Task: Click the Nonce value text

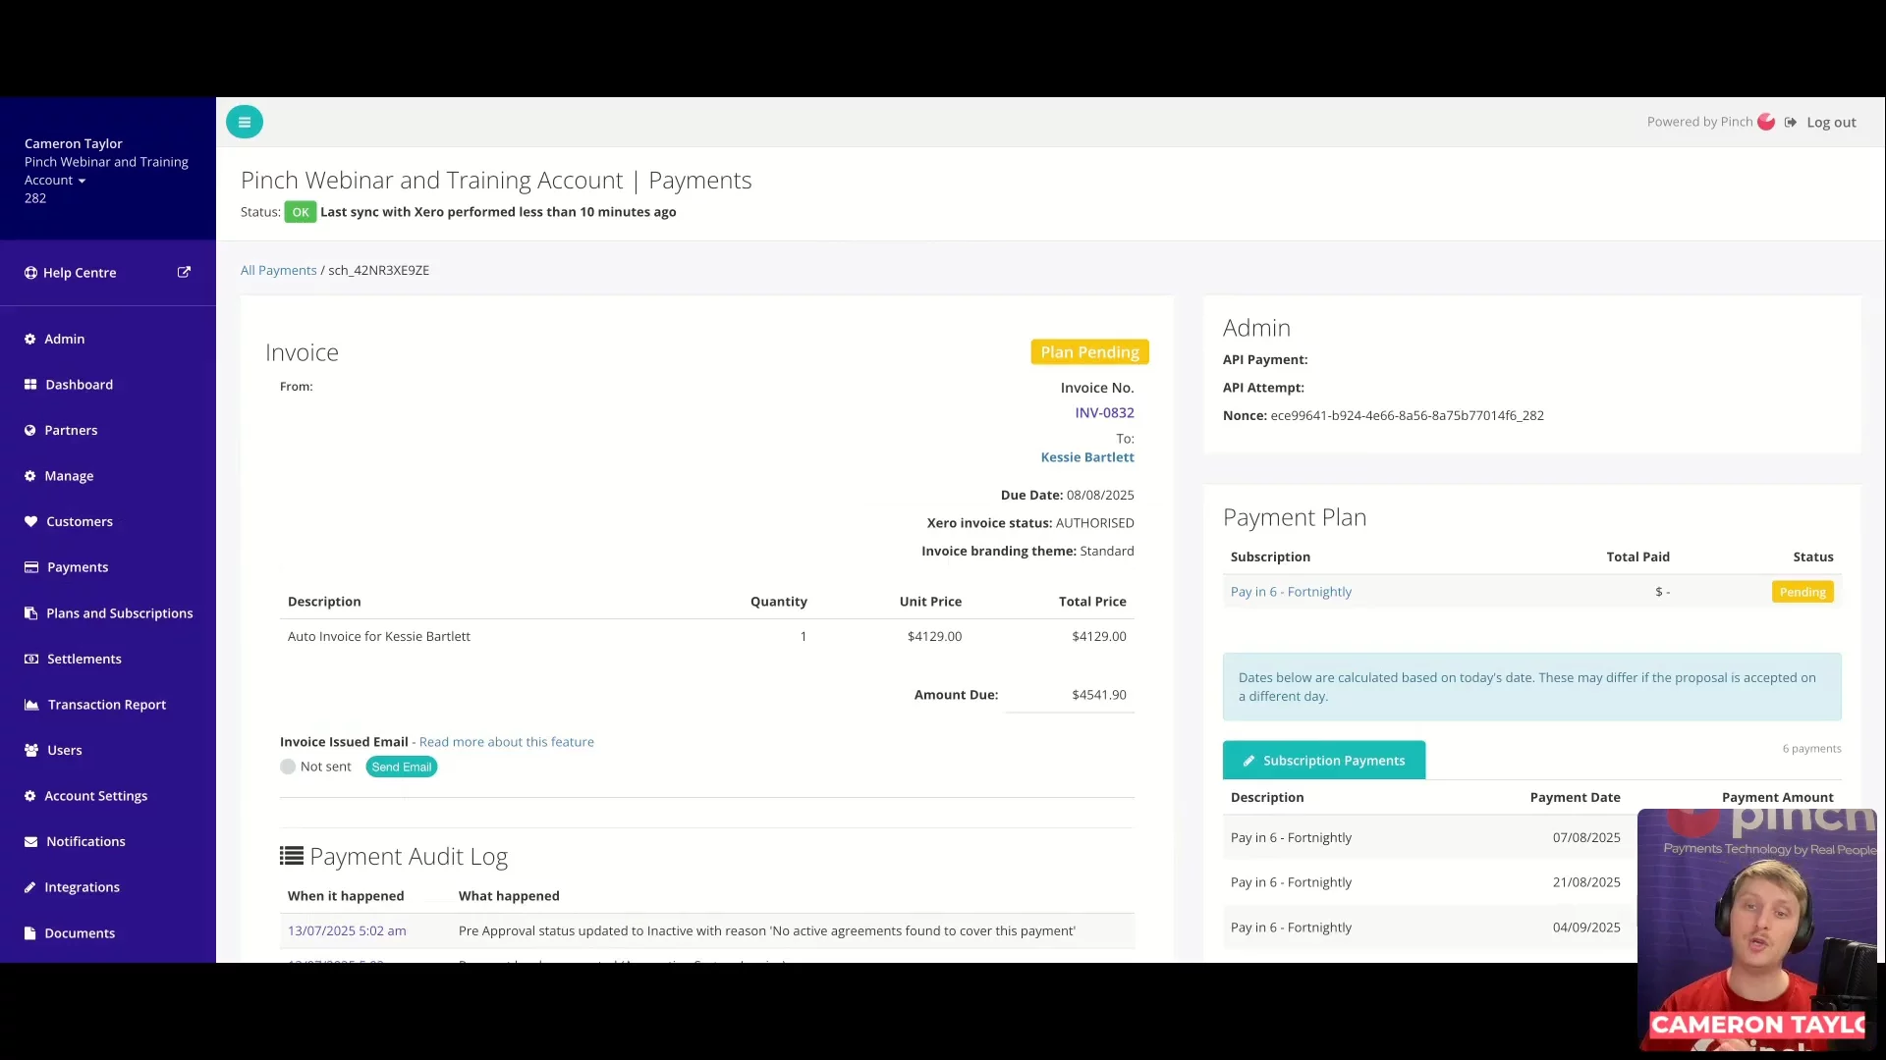Action: [1407, 415]
